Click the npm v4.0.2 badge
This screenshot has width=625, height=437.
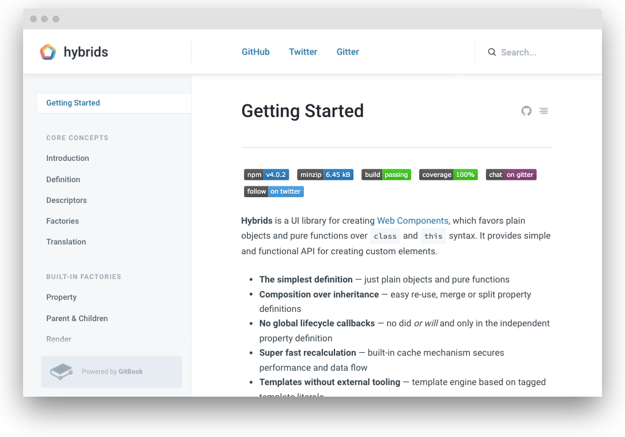tap(266, 175)
